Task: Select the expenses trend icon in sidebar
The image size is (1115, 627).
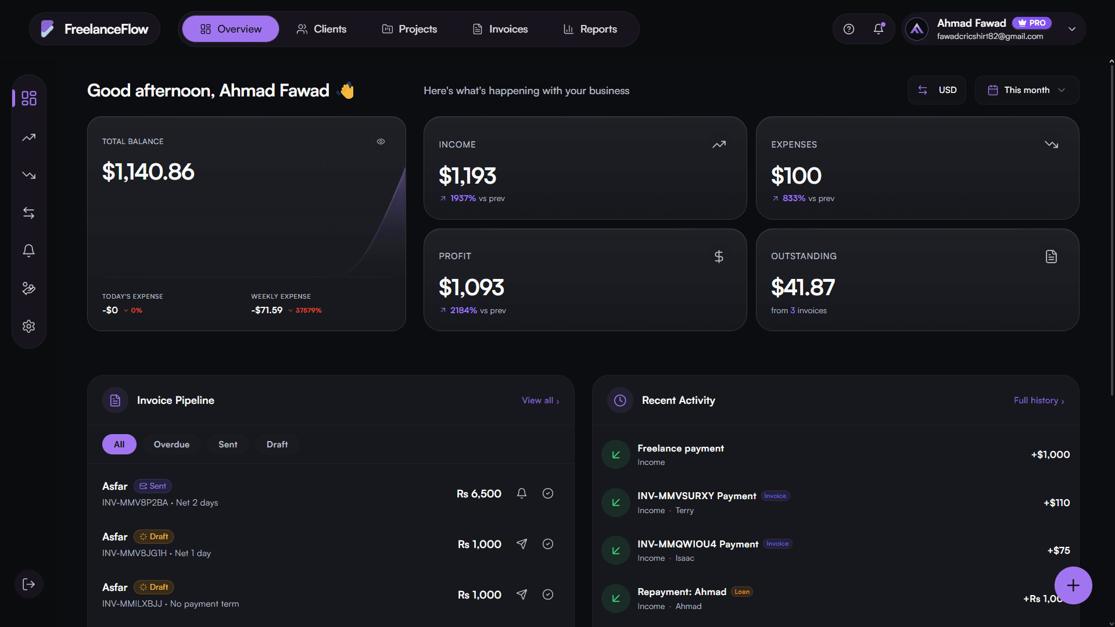Action: [28, 175]
